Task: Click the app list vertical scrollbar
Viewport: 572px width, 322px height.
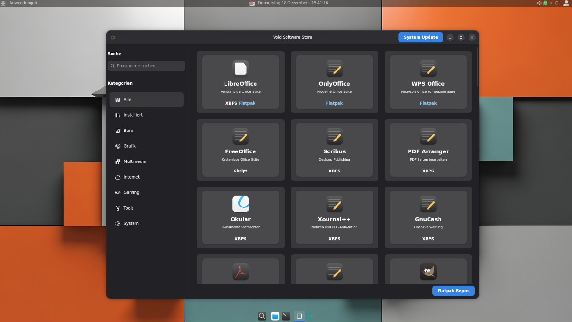Action: coord(477,67)
